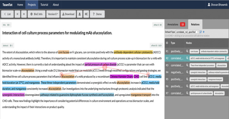
Task: Go back with the List button
Action: (7, 14)
